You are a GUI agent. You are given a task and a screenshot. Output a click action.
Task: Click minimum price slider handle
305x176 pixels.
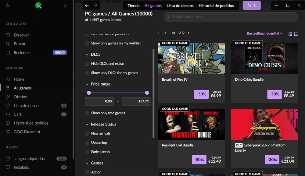(x=89, y=93)
